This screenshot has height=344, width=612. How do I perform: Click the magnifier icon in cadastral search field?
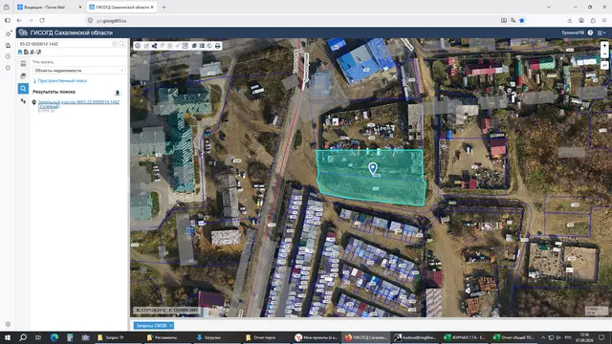pos(122,44)
